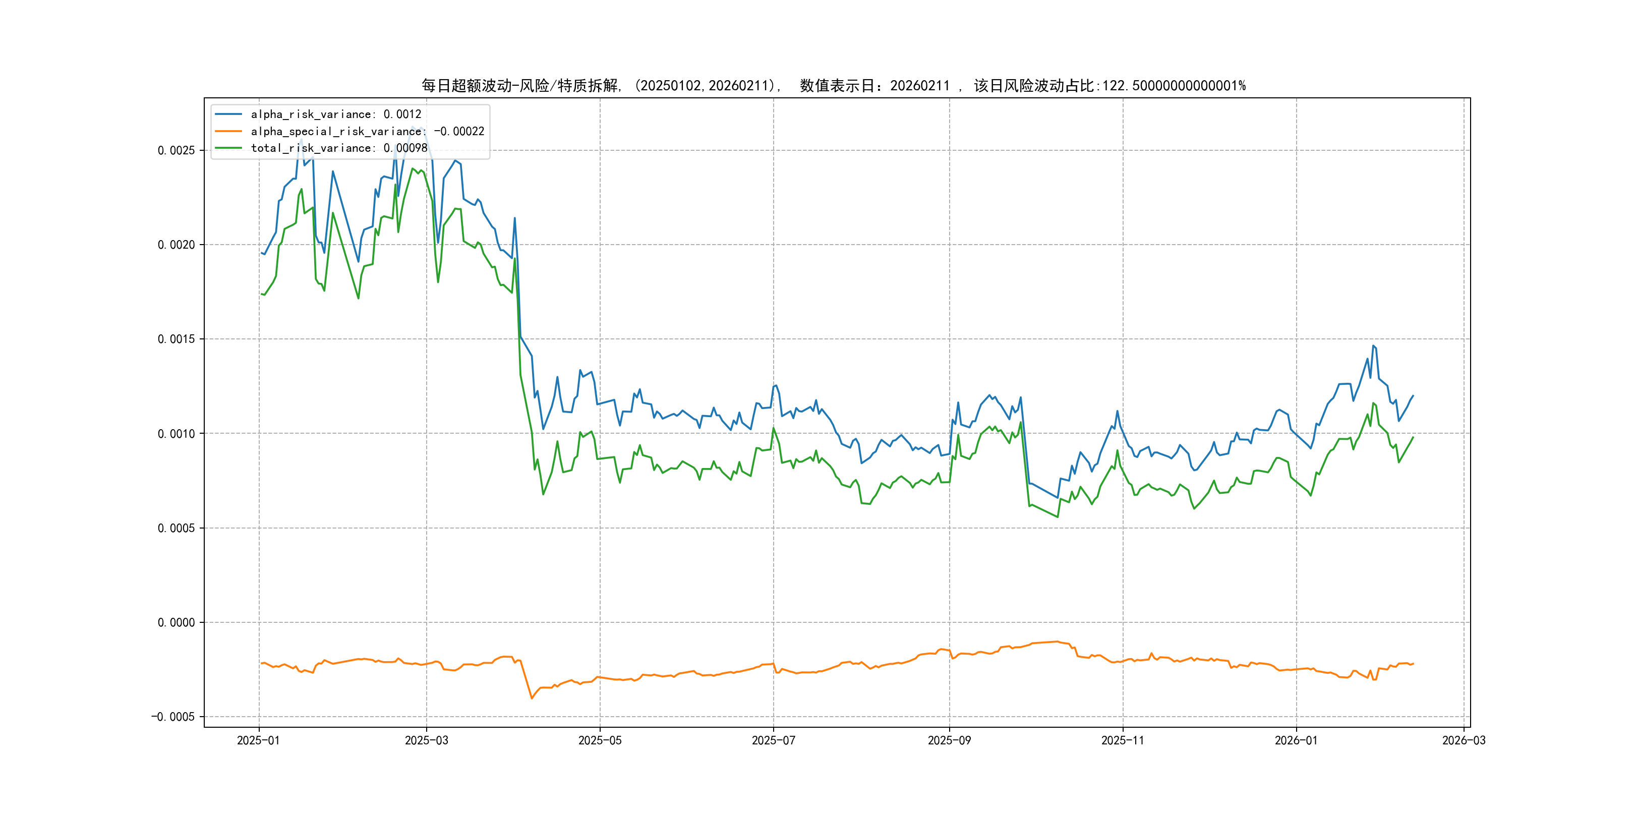Click the alpha_risk_variance: 0.0012 legend text

tap(335, 114)
